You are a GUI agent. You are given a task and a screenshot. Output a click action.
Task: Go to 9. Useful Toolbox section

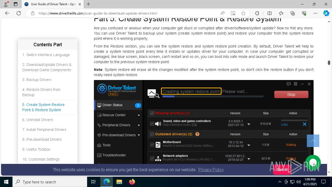(36, 149)
